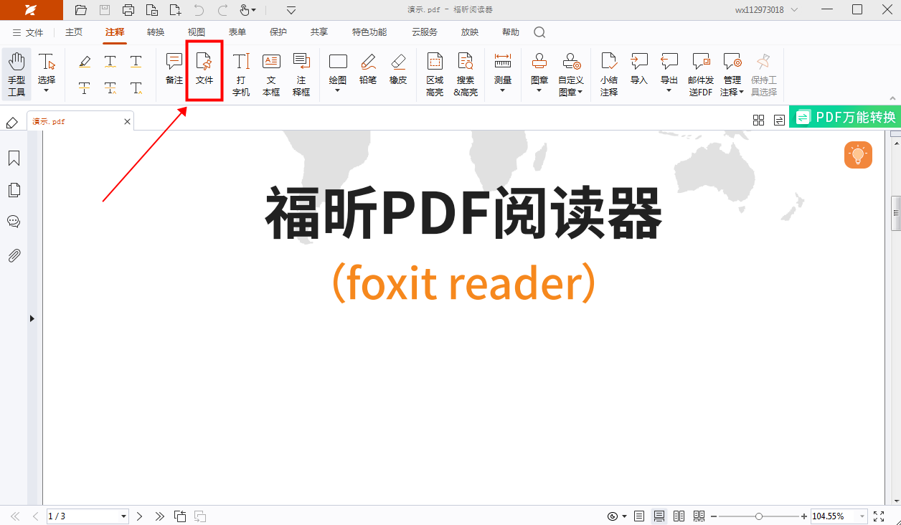The height and width of the screenshot is (525, 901).
Task: Pick the 铅笔 pencil tool
Action: 367,69
